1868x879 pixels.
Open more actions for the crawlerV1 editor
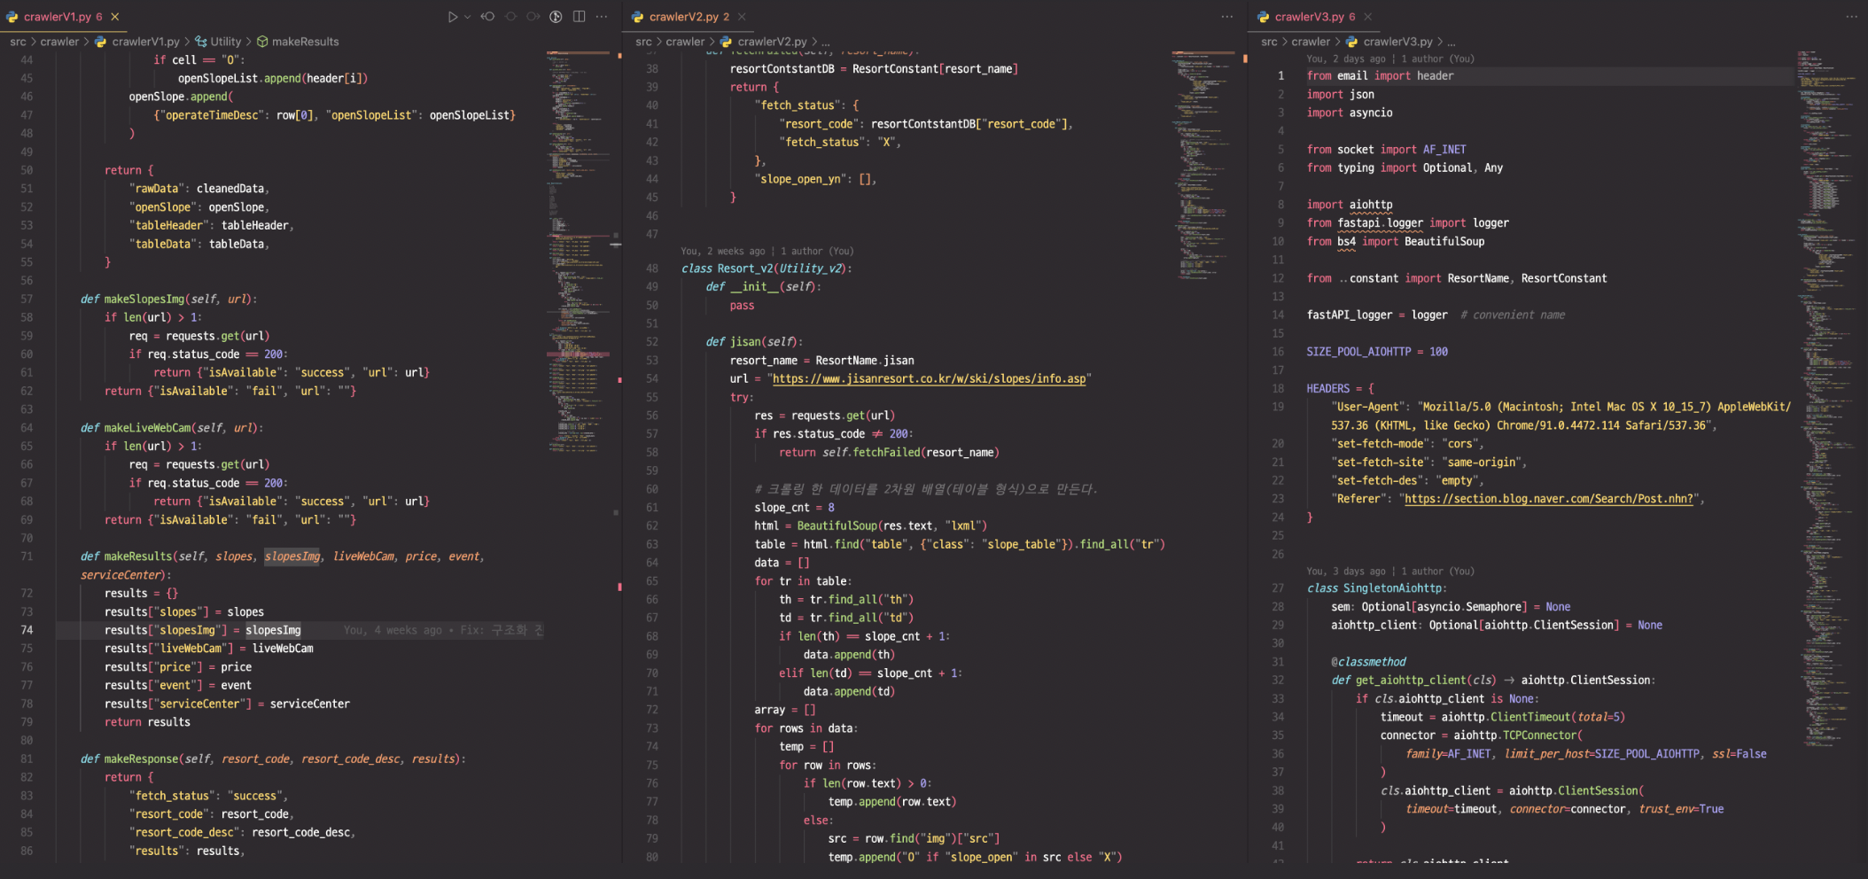602,17
